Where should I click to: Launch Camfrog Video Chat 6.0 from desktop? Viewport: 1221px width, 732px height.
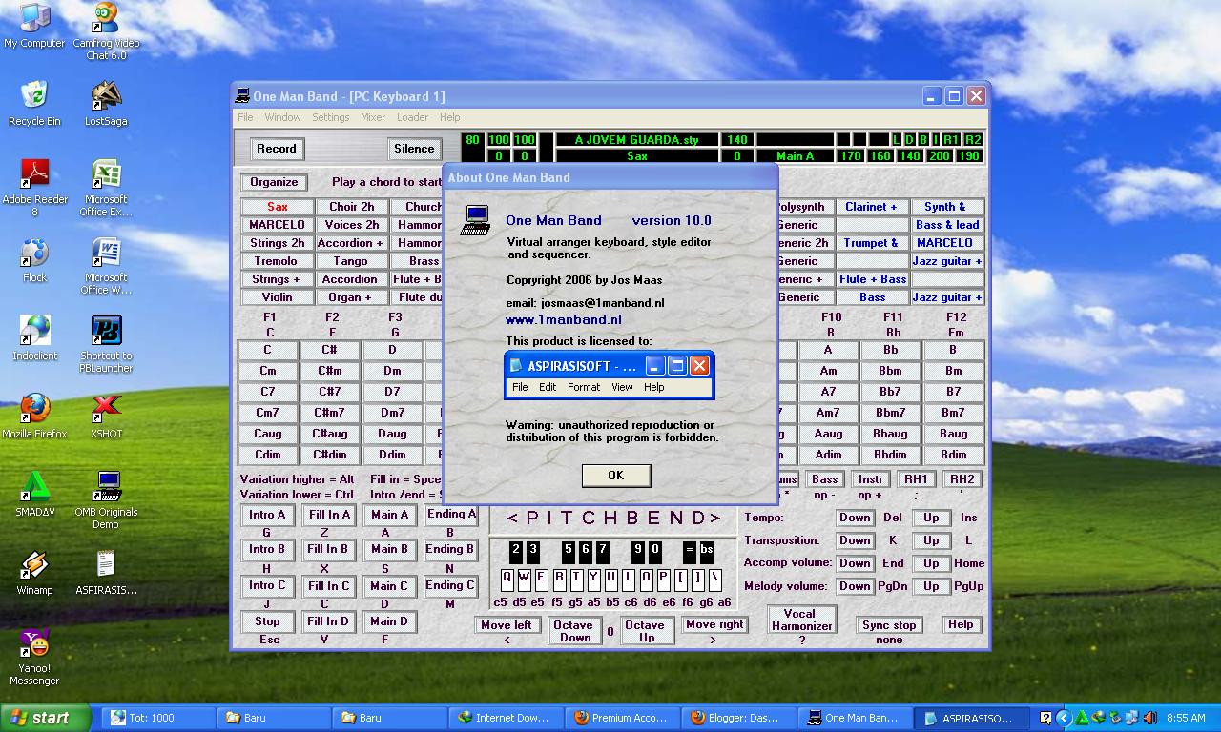(106, 31)
